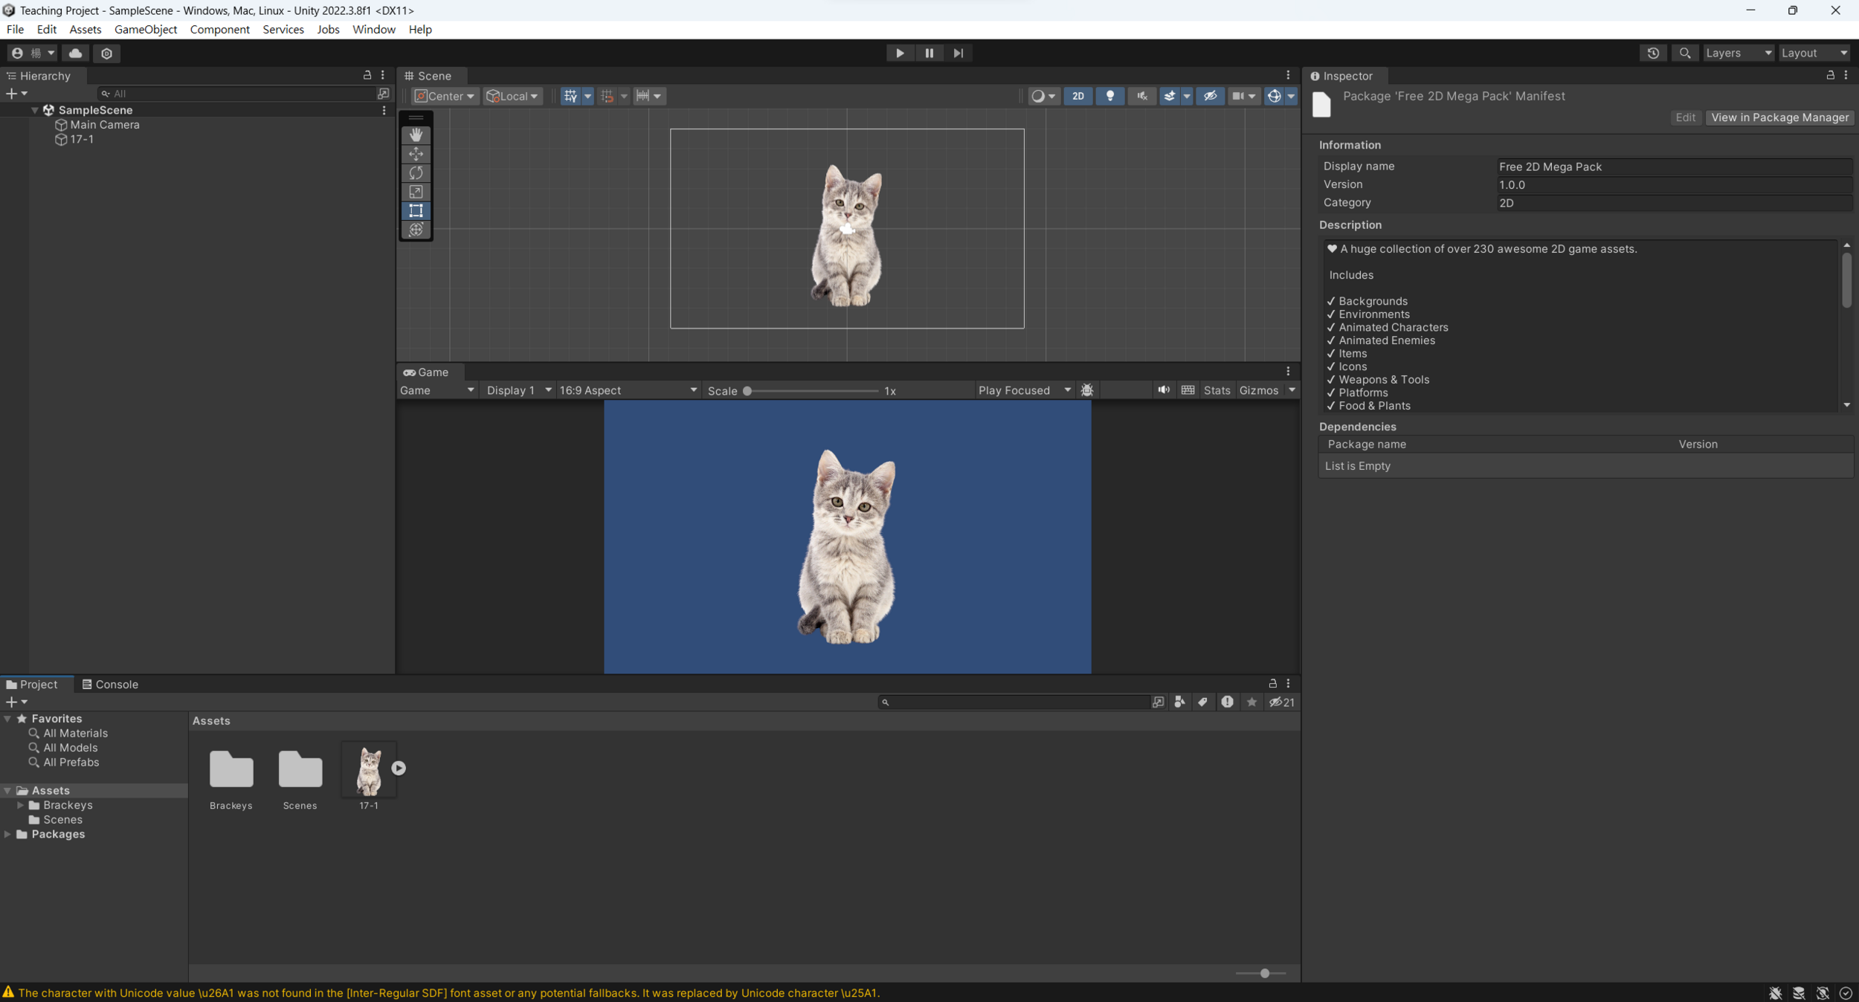Open the version control gear icon
Viewport: 1859px width, 1002px height.
click(x=107, y=53)
